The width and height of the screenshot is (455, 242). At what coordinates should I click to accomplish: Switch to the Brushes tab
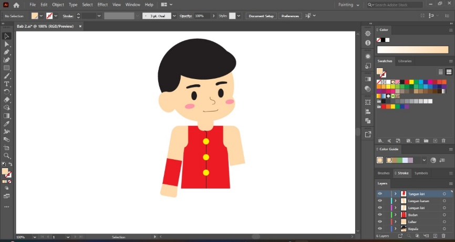click(384, 173)
